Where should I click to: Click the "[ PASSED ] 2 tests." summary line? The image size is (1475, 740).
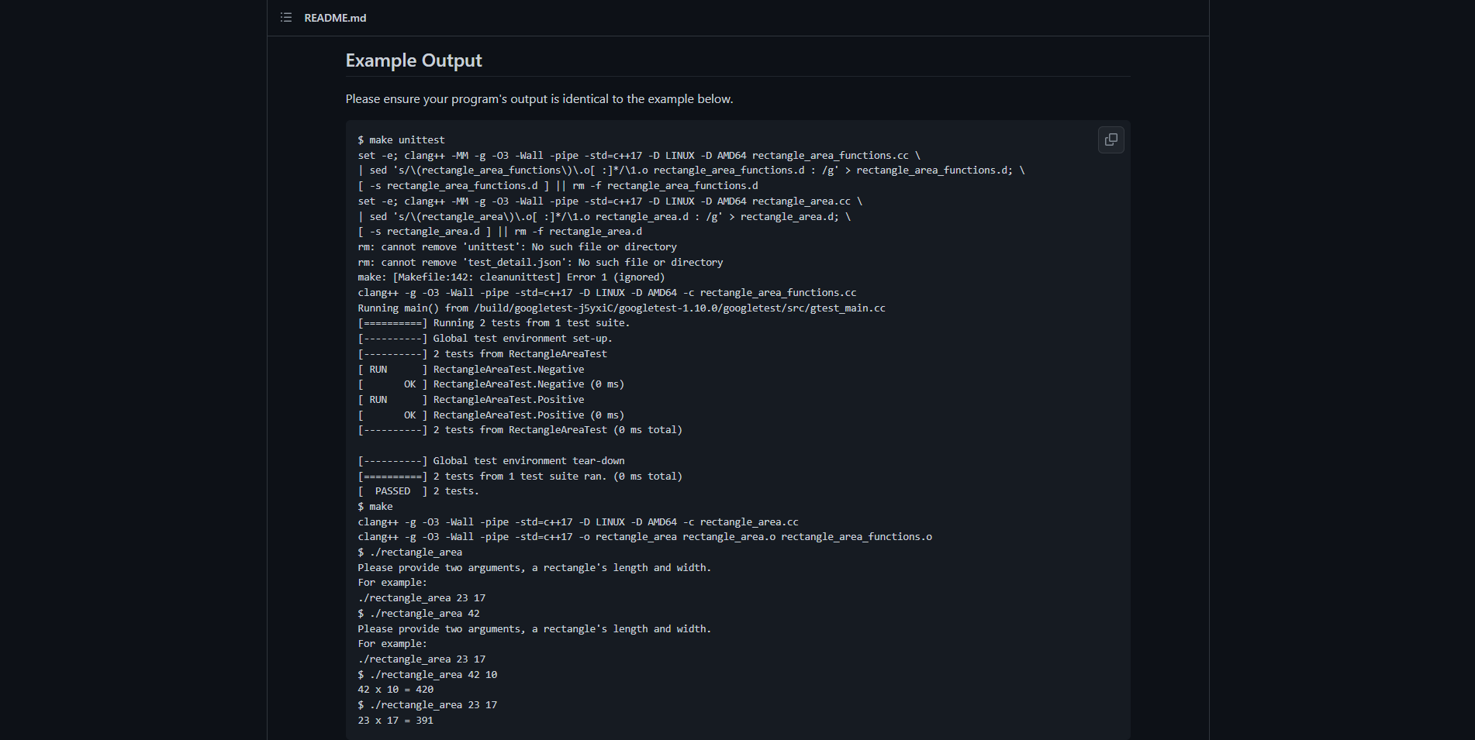tap(418, 490)
